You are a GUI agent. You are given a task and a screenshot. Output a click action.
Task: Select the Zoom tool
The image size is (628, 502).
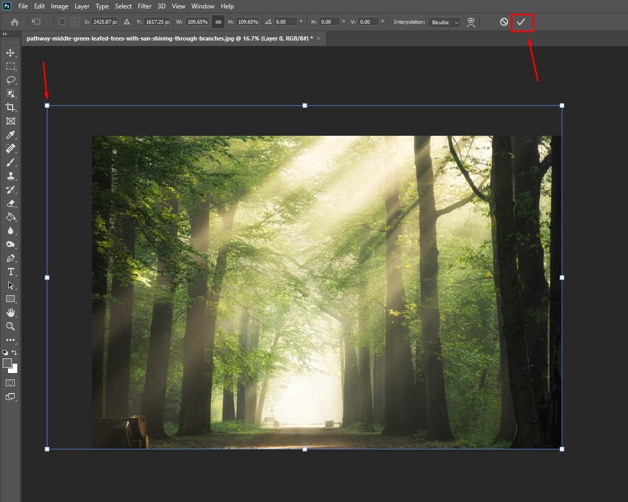click(x=10, y=326)
